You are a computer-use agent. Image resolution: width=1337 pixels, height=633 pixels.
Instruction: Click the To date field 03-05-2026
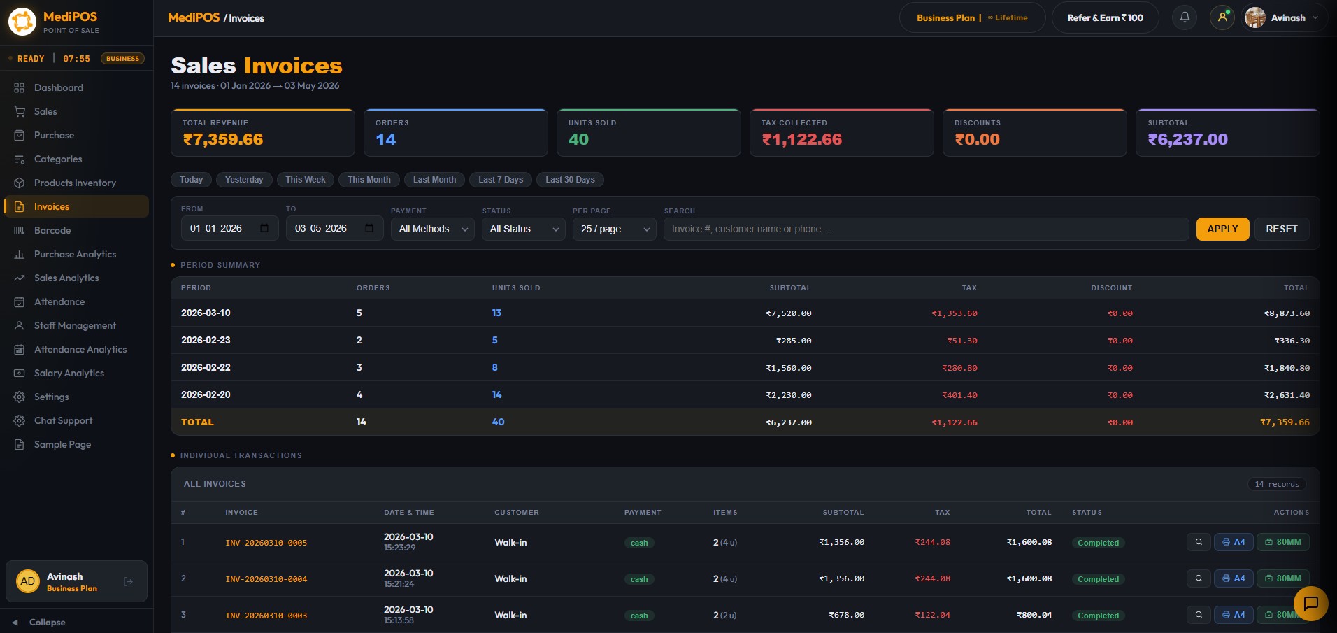[x=335, y=228]
